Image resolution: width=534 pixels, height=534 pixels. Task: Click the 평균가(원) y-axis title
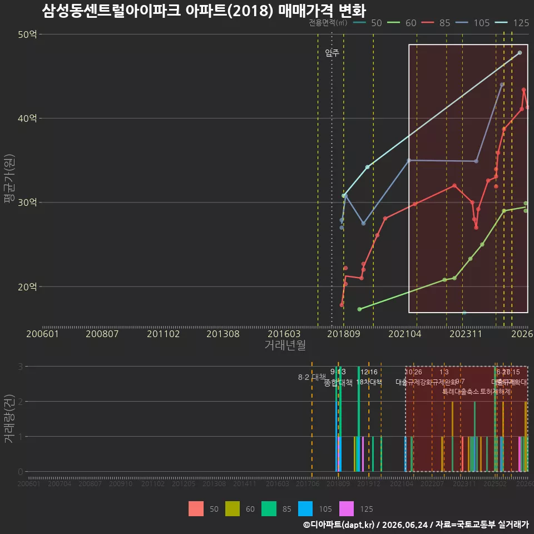(x=9, y=179)
